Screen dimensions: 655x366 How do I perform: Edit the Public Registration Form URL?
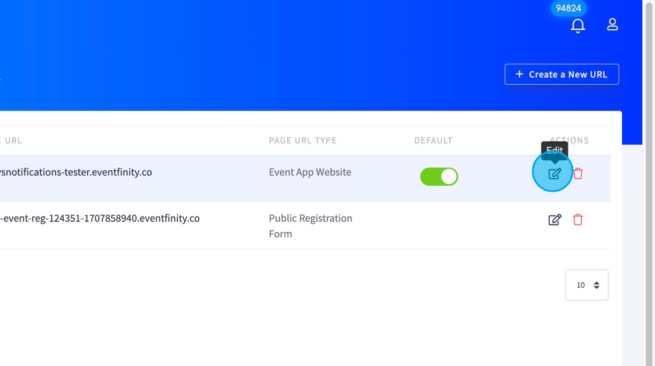click(x=554, y=219)
